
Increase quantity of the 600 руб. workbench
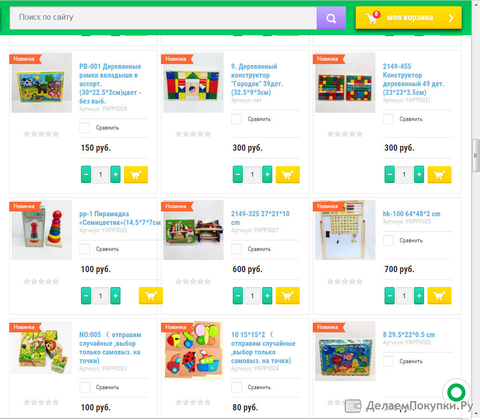(267, 296)
